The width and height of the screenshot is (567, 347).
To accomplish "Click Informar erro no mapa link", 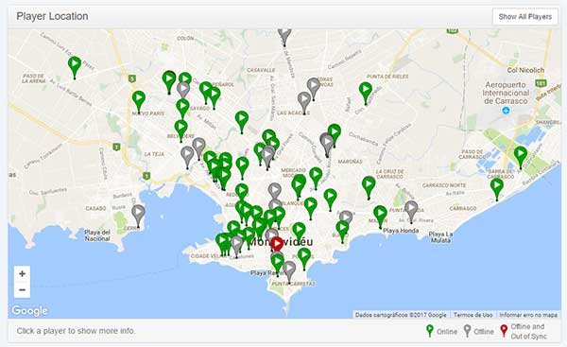I will click(x=528, y=315).
